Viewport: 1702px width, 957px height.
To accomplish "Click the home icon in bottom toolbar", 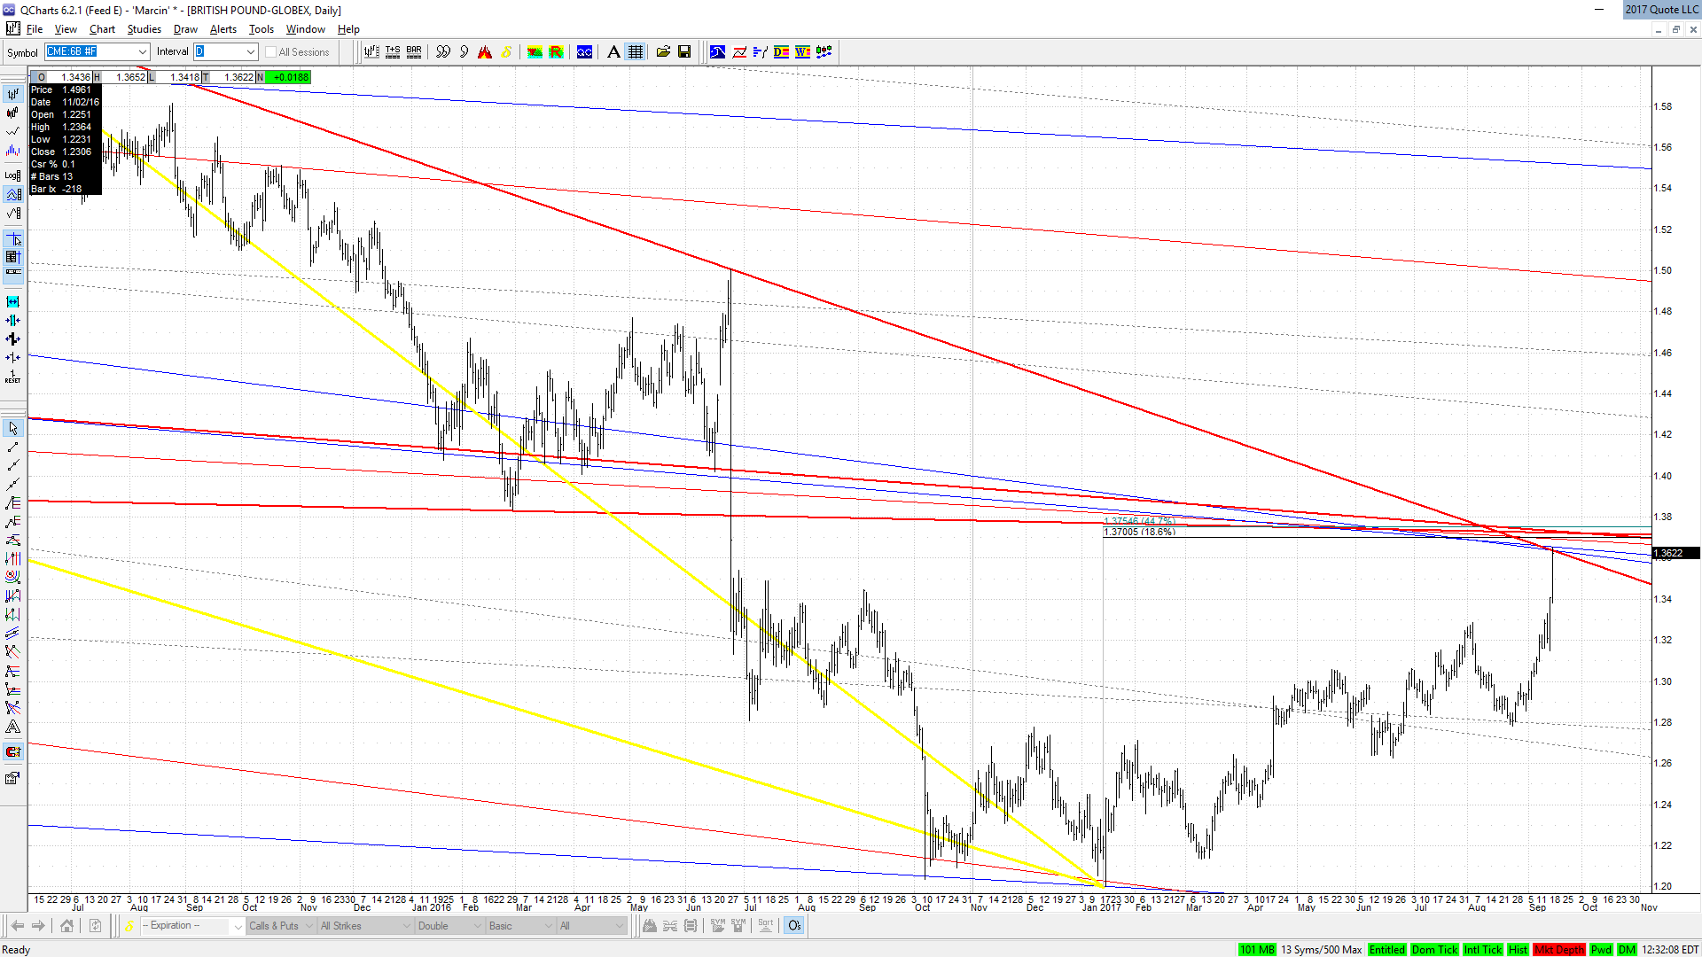I will point(66,926).
